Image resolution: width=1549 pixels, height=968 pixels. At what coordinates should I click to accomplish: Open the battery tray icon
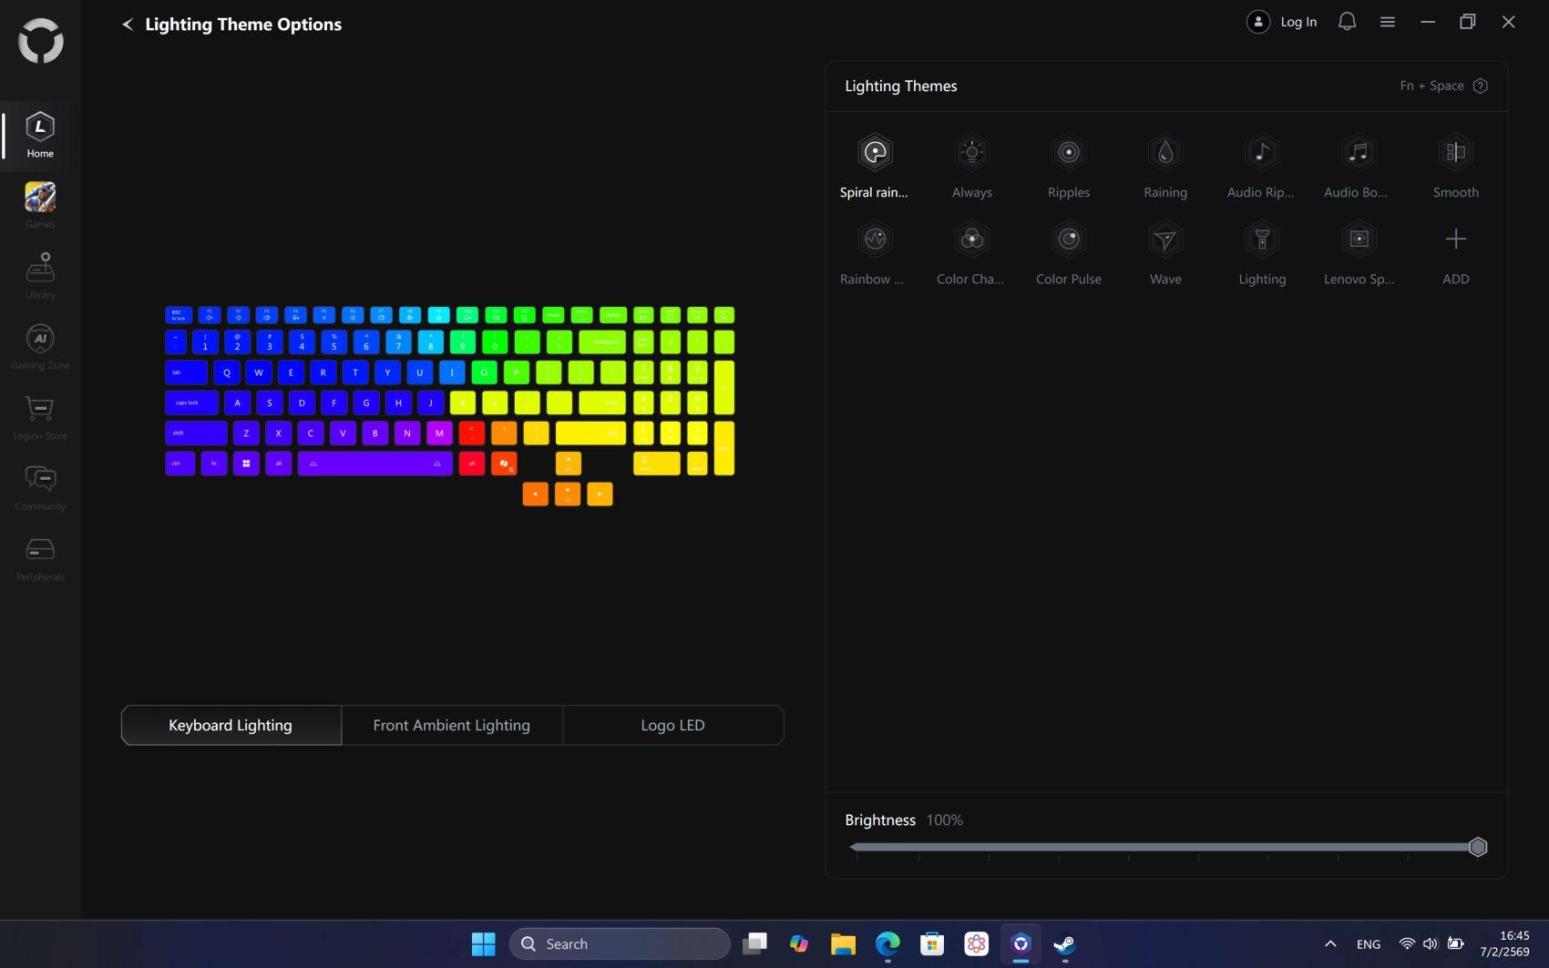coord(1456,944)
